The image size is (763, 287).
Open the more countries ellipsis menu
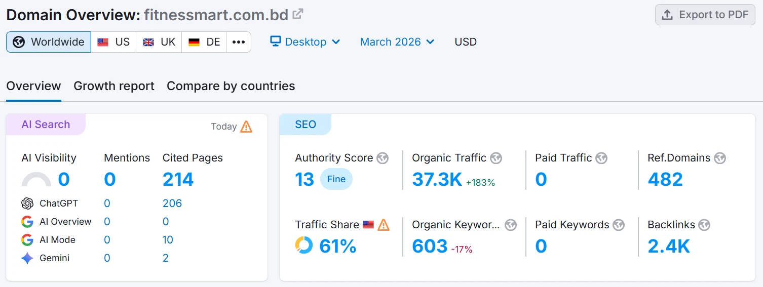tap(239, 42)
